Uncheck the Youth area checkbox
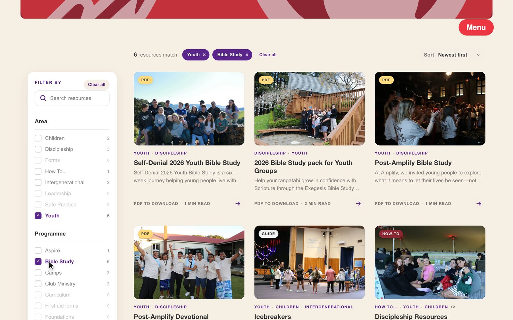This screenshot has width=513, height=320. click(x=38, y=216)
